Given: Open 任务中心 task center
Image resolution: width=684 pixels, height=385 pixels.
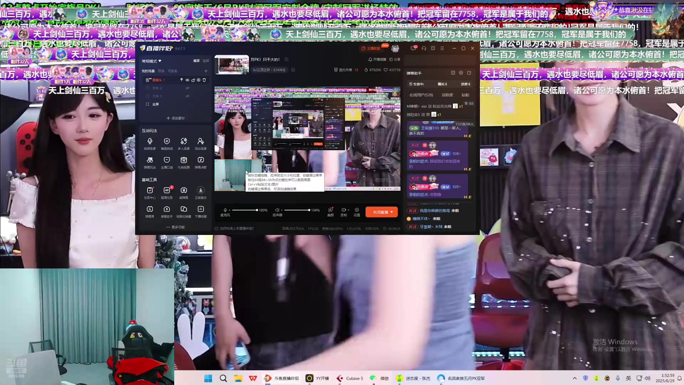Looking at the screenshot, I should coord(150,193).
